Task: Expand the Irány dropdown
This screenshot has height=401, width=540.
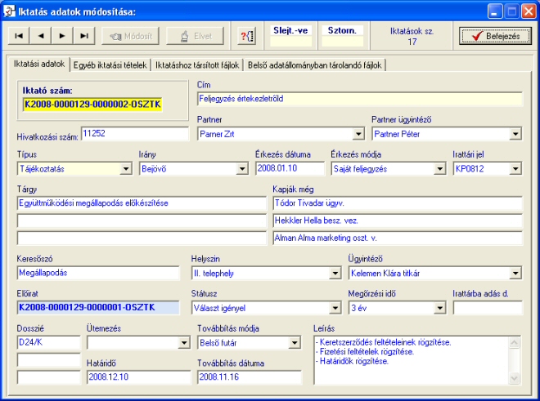Action: 242,169
